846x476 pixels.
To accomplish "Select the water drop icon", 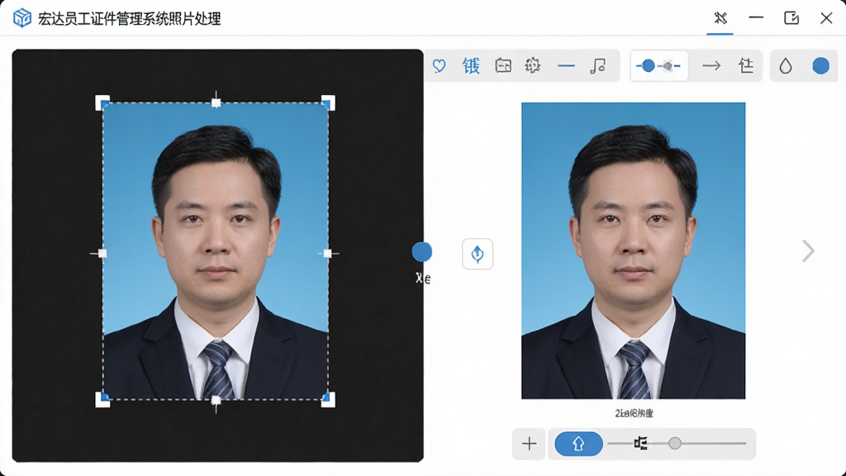I will [786, 66].
